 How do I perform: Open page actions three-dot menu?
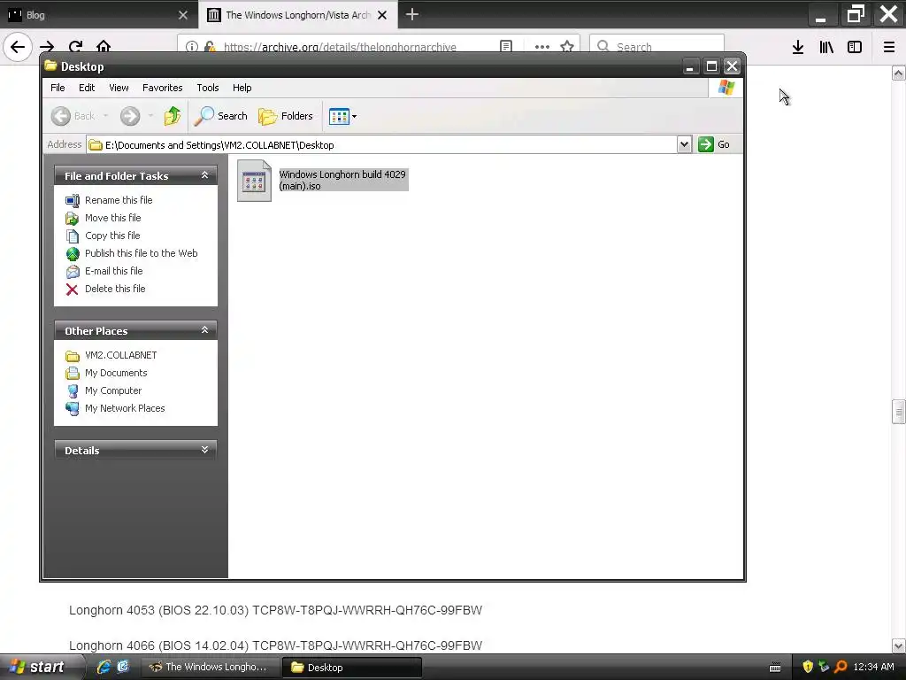[542, 47]
